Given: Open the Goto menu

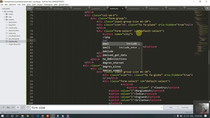Looking at the screenshot, I should click(x=29, y=5).
